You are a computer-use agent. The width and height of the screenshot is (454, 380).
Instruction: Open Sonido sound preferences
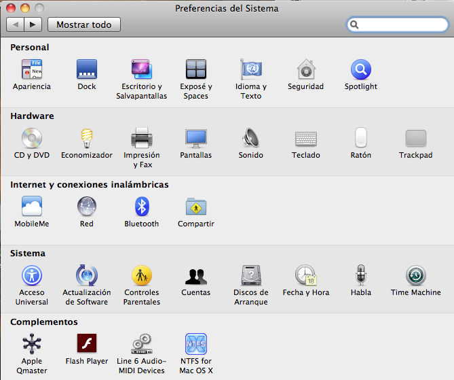pos(251,139)
